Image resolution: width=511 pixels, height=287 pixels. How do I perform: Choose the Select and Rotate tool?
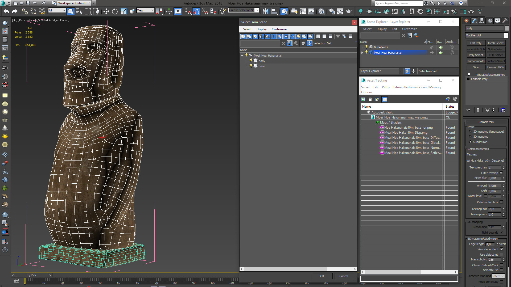click(x=115, y=11)
